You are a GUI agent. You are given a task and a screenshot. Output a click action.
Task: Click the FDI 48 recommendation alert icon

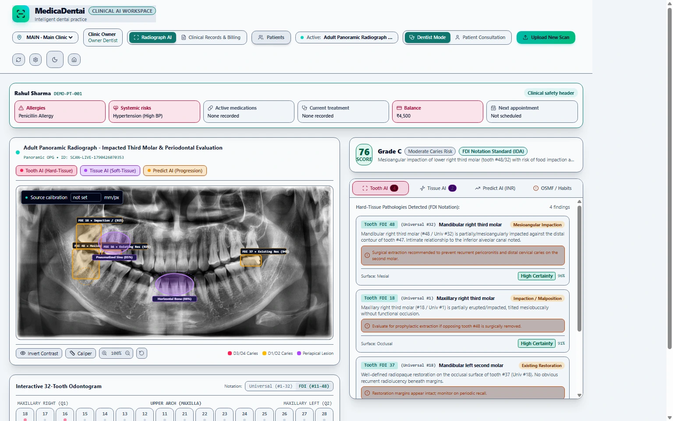click(367, 255)
